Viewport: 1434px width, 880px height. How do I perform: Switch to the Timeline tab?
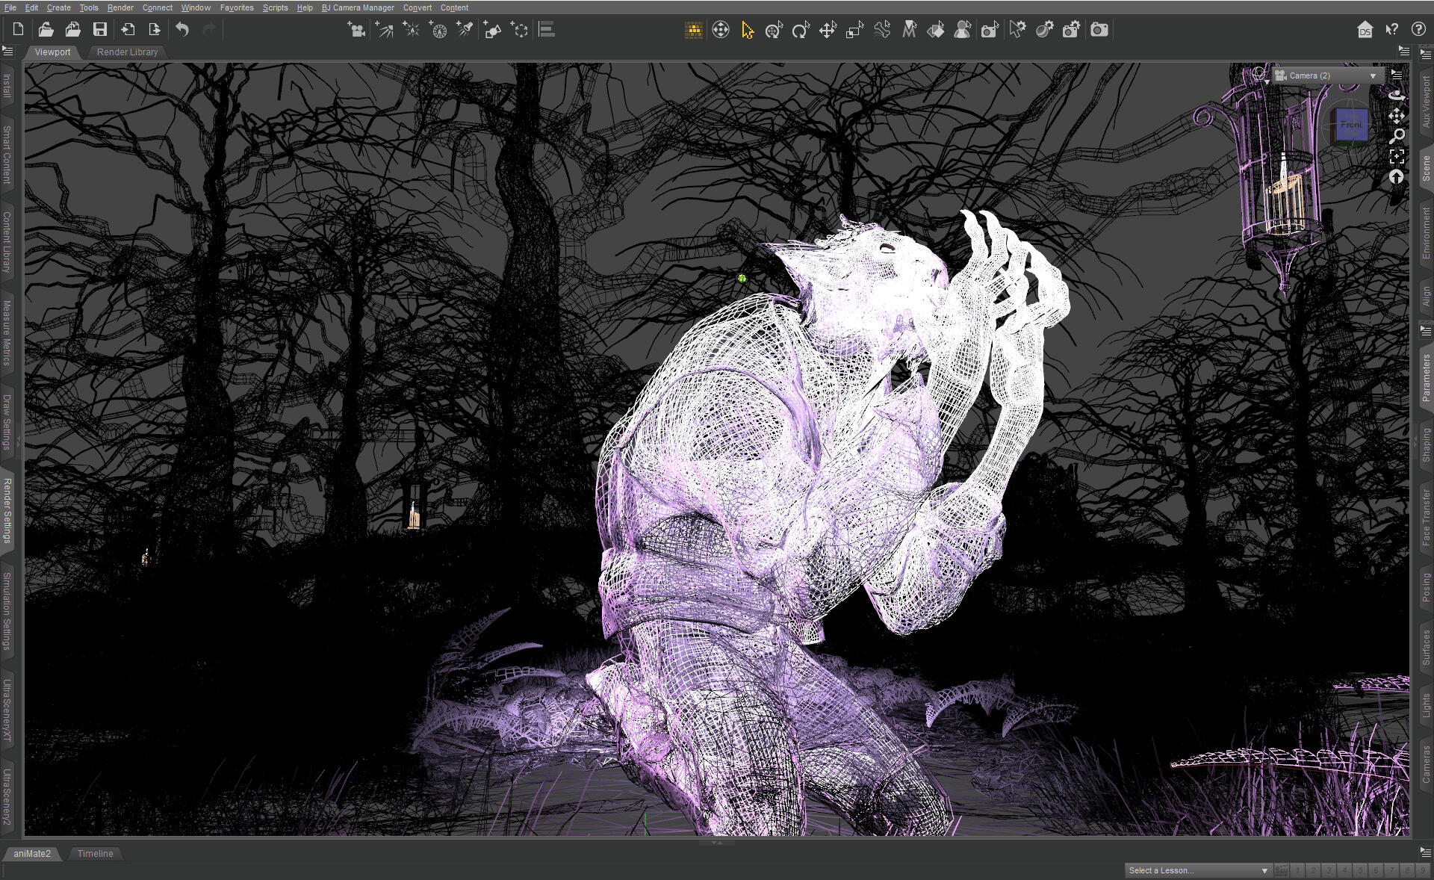[95, 853]
